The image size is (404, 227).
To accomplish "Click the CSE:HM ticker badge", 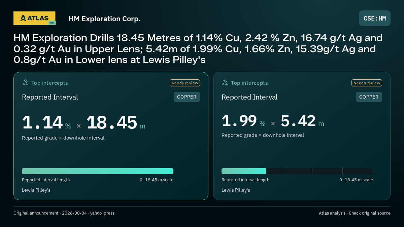I will pos(375,18).
